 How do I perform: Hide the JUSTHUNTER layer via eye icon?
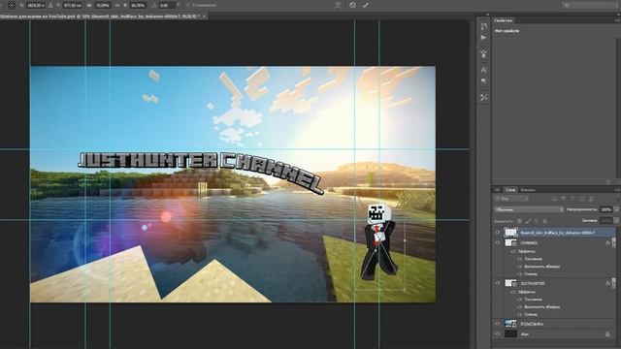[x=498, y=283]
